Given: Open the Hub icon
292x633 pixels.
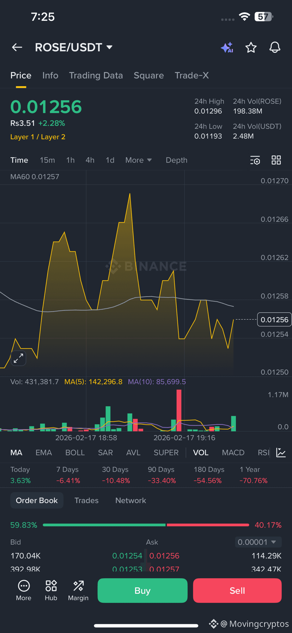Looking at the screenshot, I should coord(51,590).
